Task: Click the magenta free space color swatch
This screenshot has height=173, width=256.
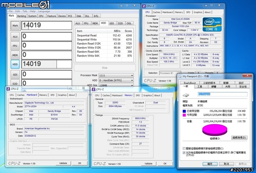Action: point(184,115)
